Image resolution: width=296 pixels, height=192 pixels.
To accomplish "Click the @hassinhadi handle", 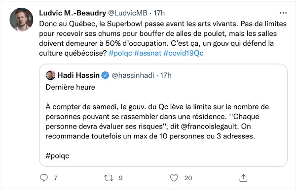I will (133, 75).
